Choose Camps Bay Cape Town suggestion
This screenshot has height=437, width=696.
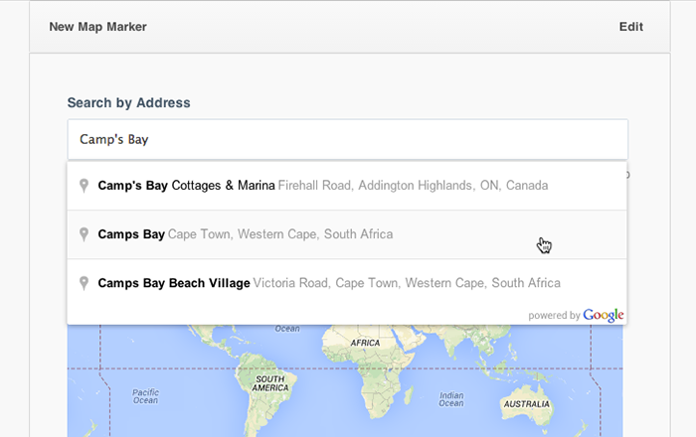coord(131,234)
